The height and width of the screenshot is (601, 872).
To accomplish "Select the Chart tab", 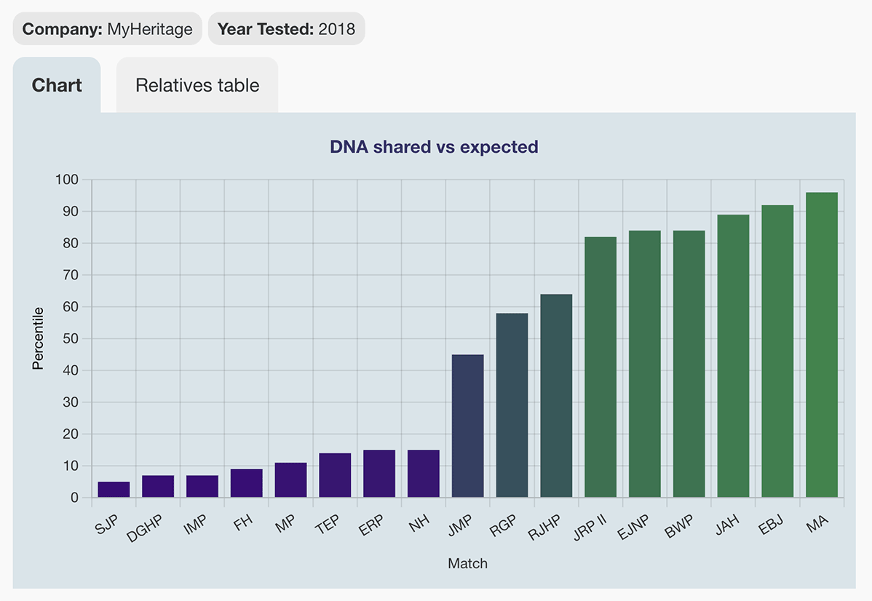I will (57, 85).
